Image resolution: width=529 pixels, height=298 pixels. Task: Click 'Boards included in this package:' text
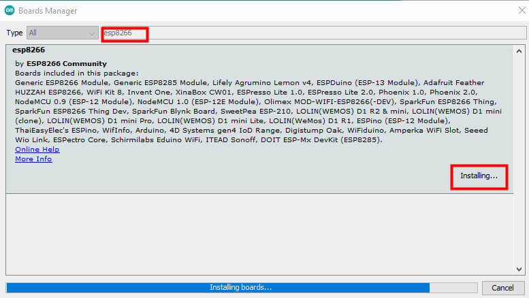tap(76, 73)
